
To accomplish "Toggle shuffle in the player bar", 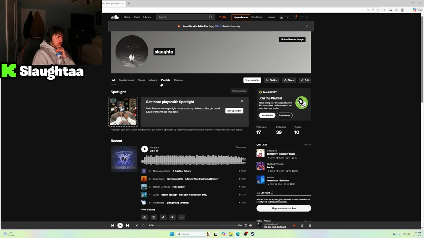I will (136, 225).
